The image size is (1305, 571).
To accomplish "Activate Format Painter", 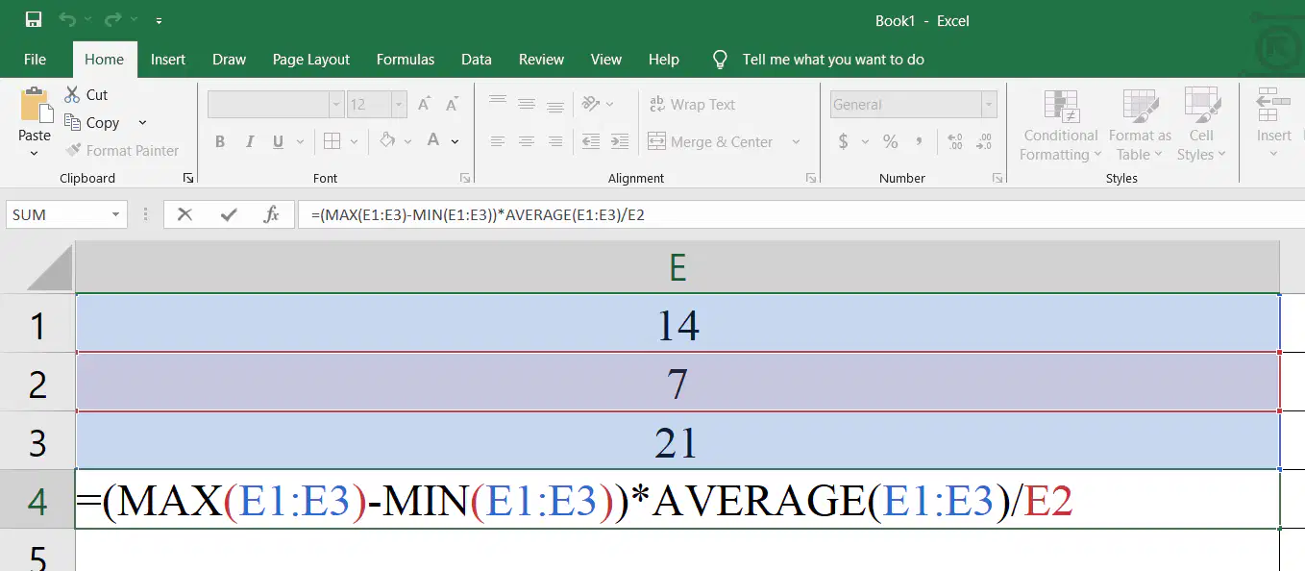I will tap(121, 150).
